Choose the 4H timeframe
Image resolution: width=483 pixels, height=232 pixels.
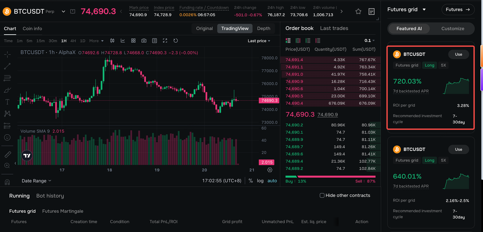pos(73,41)
